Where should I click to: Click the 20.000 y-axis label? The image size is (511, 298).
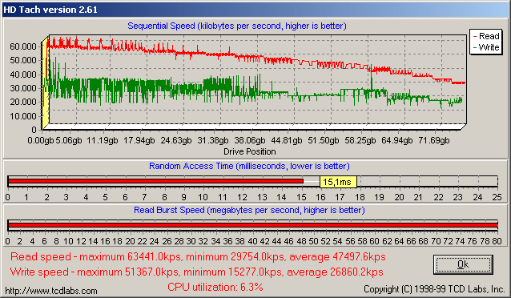(x=22, y=102)
